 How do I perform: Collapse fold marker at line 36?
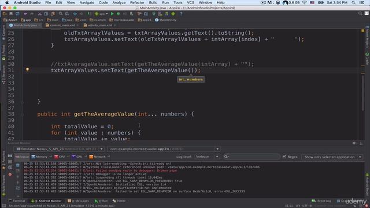click(x=23, y=102)
